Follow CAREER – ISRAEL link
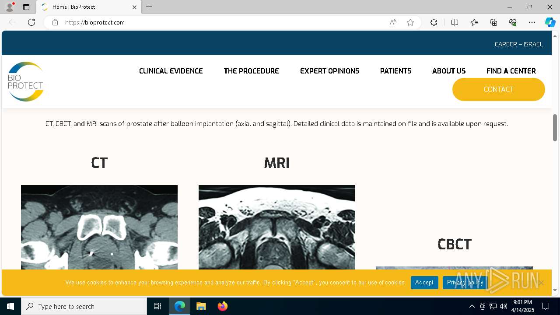The image size is (560, 315). tap(519, 44)
